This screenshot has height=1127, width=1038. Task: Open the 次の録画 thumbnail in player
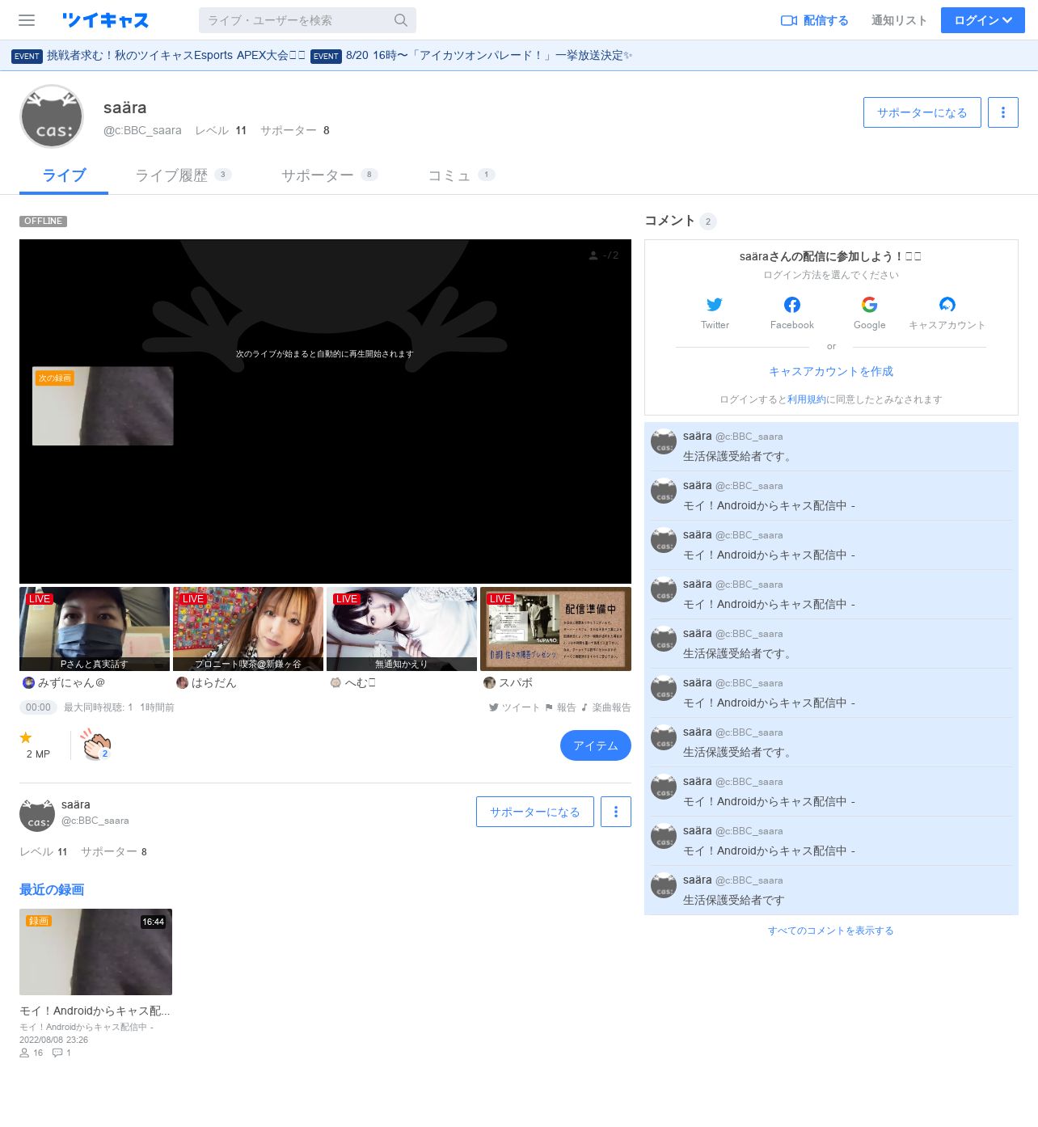(103, 406)
